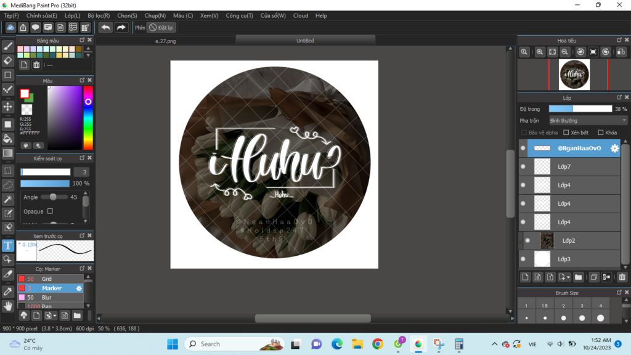Select the Eraser tool
The image size is (631, 355).
click(7, 60)
